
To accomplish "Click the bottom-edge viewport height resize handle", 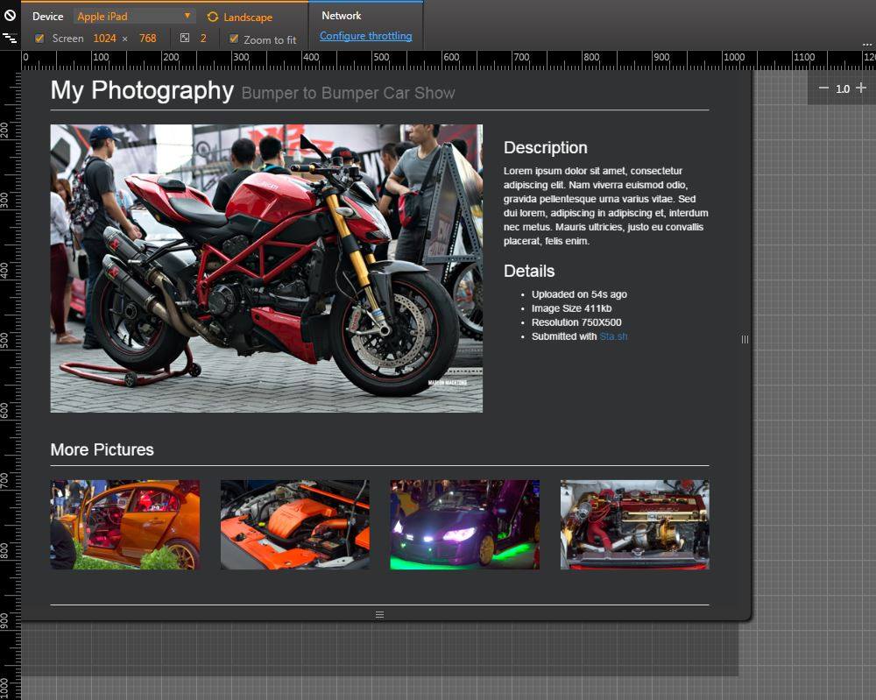I will pos(380,614).
